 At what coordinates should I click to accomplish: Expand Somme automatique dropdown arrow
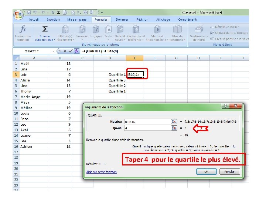(x=54, y=40)
